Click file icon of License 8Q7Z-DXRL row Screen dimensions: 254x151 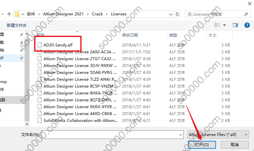[40, 100]
